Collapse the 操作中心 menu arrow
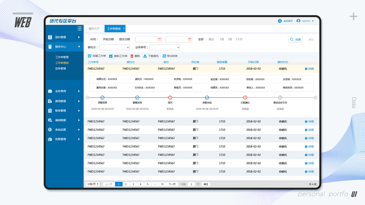 [x=79, y=47]
